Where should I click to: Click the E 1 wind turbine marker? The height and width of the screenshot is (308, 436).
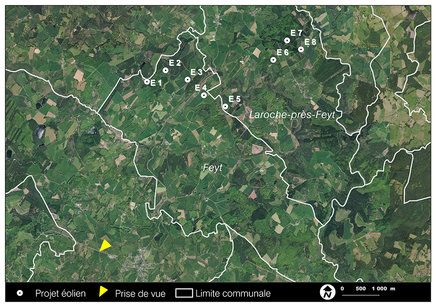(x=147, y=82)
